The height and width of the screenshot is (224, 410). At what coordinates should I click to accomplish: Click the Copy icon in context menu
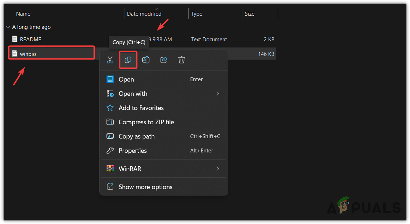(x=128, y=60)
